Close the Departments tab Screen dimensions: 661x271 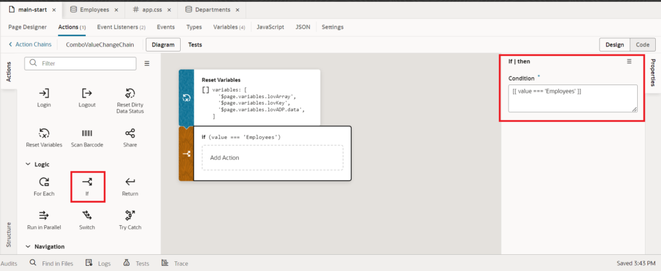tap(238, 10)
